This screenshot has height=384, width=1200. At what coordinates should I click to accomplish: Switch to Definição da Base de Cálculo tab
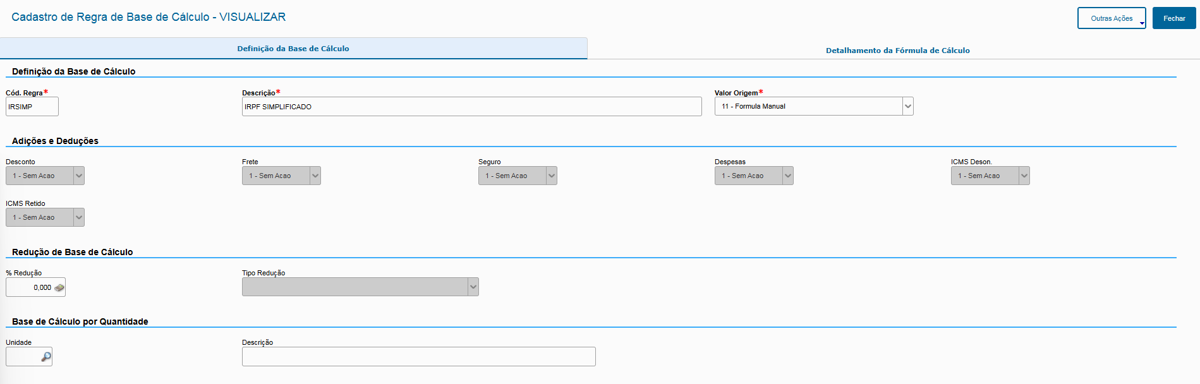coord(293,49)
